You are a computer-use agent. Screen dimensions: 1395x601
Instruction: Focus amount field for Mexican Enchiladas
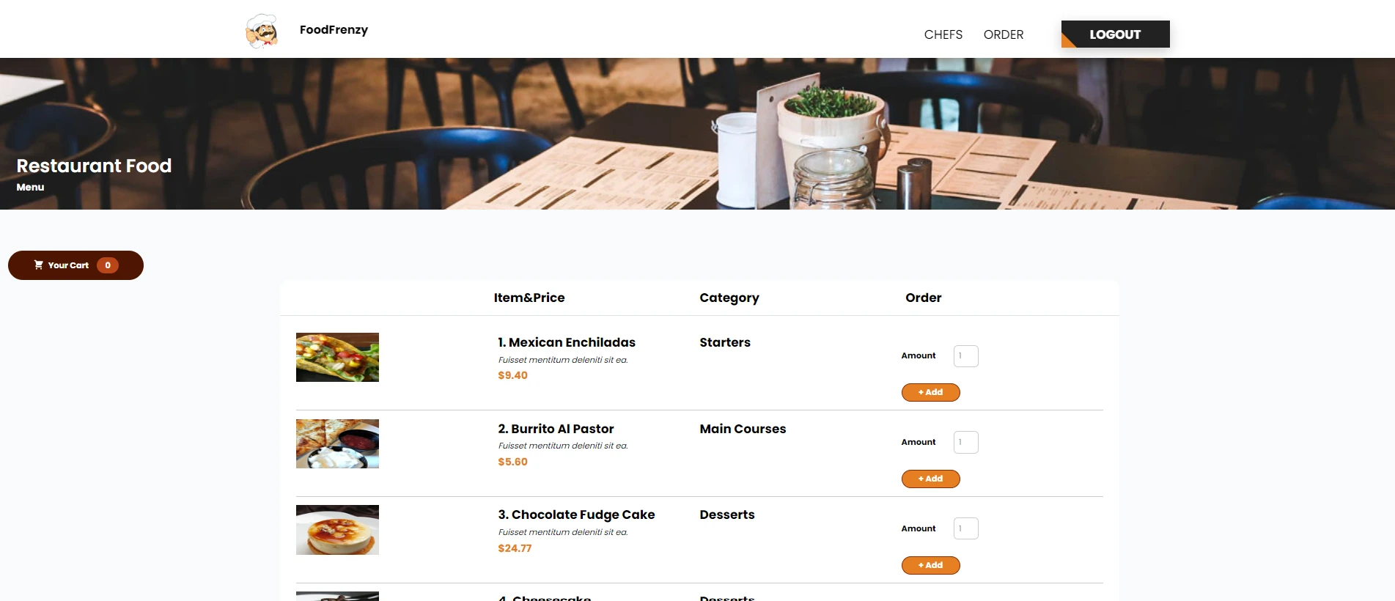click(965, 356)
